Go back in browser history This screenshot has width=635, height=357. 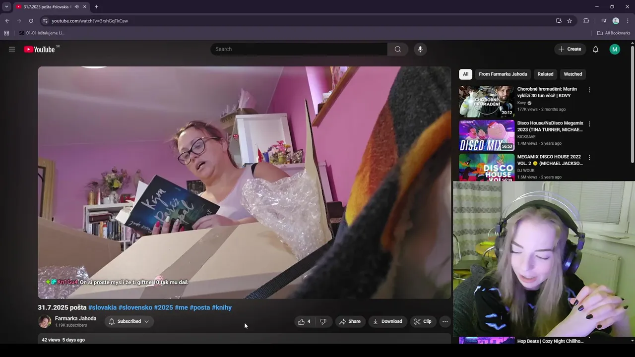(7, 21)
